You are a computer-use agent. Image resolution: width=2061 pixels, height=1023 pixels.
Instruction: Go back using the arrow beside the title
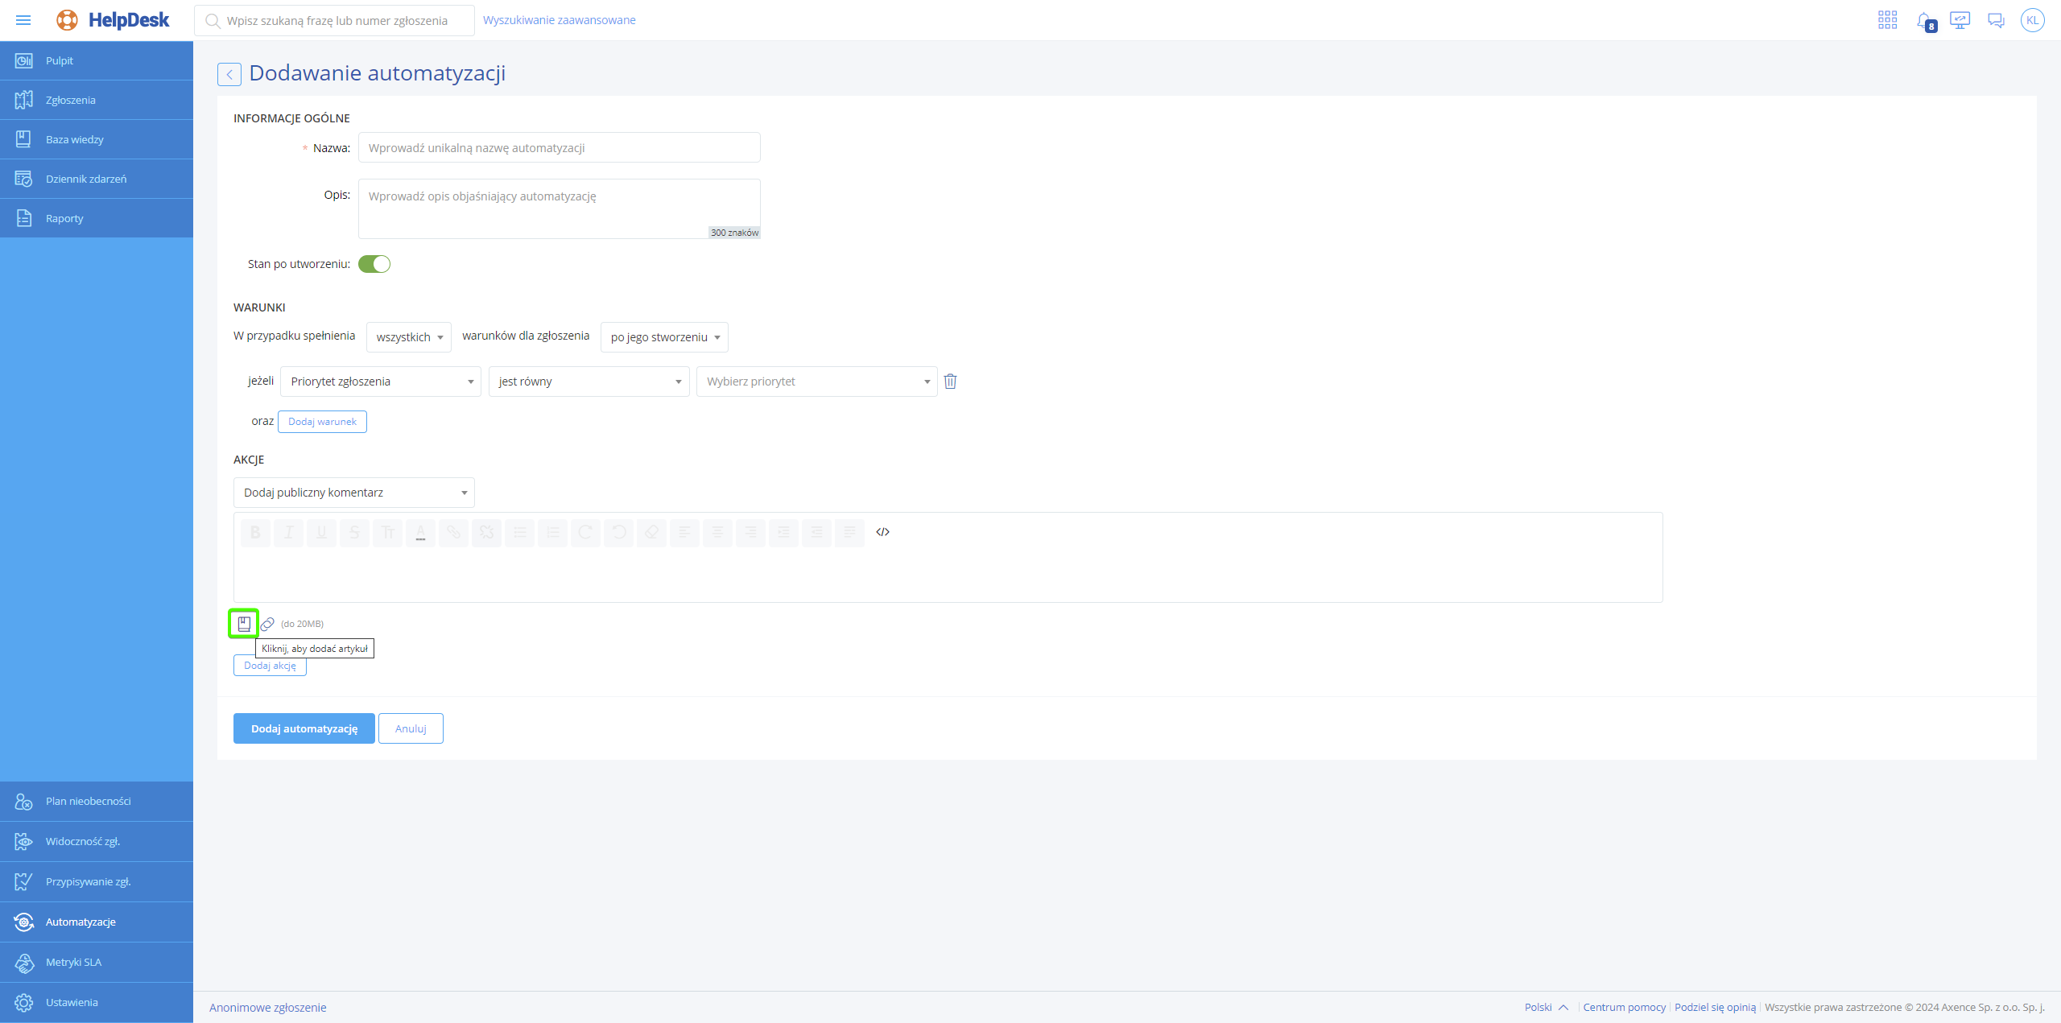pos(229,74)
